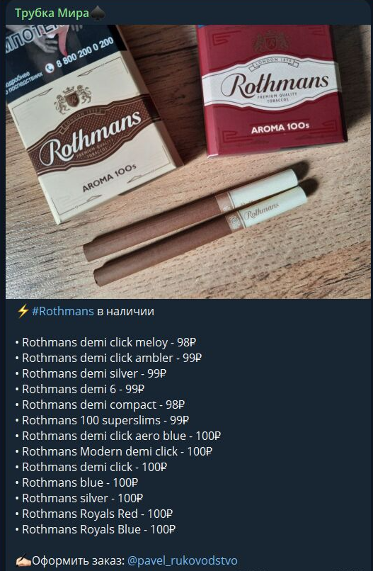Click the phone icon on the pack hotline
The width and height of the screenshot is (373, 571).
tap(50, 67)
